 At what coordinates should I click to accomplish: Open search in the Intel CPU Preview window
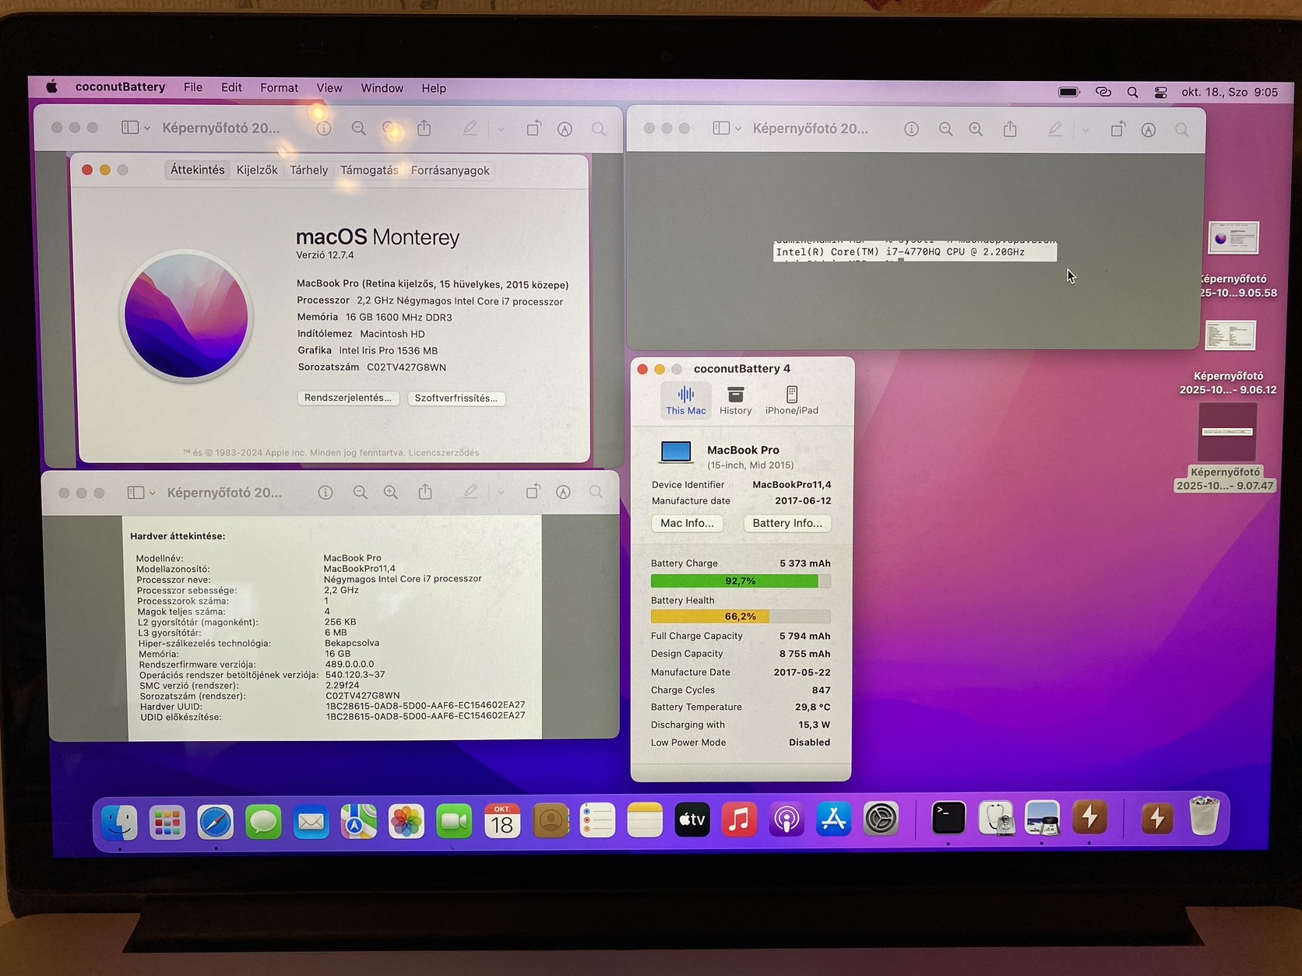(1182, 130)
